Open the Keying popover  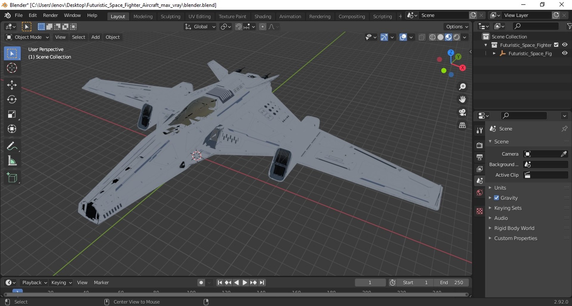61,283
